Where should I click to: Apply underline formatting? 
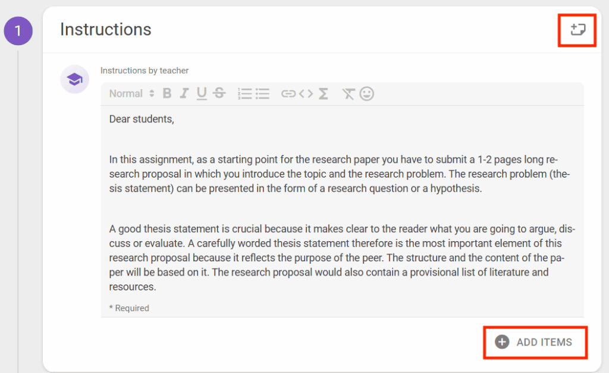(x=202, y=93)
